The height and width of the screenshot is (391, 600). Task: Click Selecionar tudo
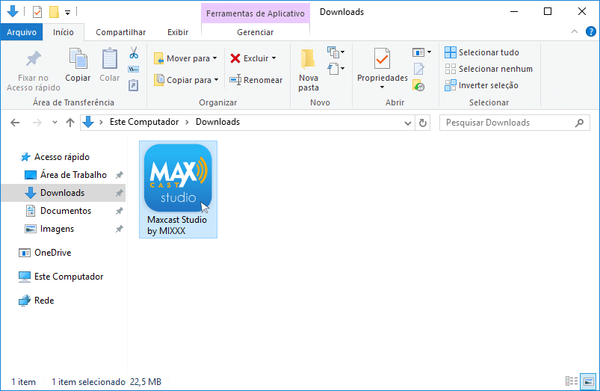point(482,52)
